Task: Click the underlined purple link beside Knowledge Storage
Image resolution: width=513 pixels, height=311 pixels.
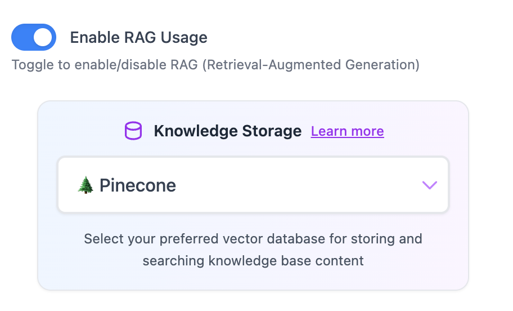Action: click(x=347, y=131)
